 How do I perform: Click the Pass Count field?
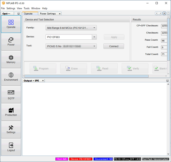(164, 41)
